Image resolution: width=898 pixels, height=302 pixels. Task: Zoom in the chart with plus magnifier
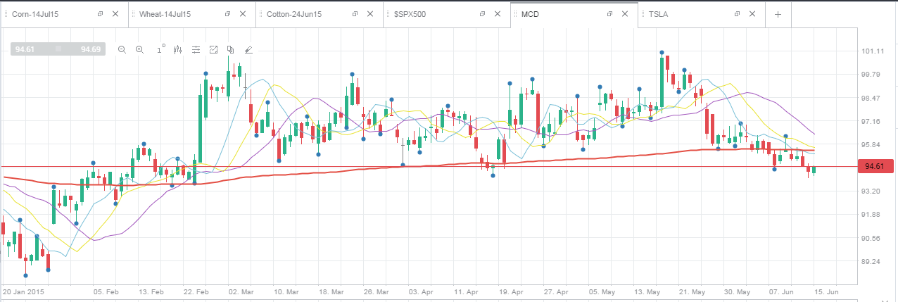coord(139,49)
